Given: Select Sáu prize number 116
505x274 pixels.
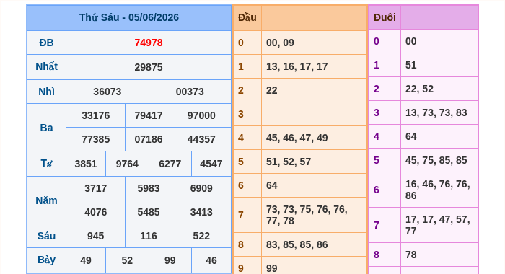Looking at the screenshot, I should click(x=149, y=236).
